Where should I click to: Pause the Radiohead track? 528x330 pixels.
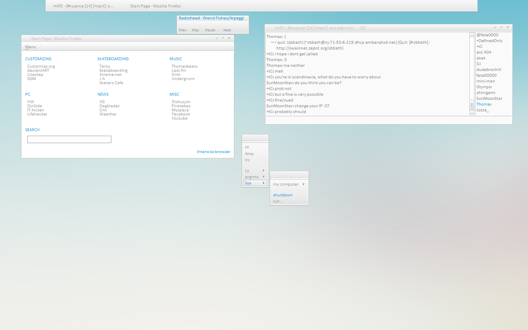(x=210, y=30)
